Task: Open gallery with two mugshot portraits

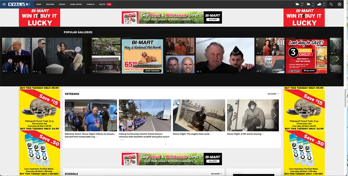Action: [180, 64]
